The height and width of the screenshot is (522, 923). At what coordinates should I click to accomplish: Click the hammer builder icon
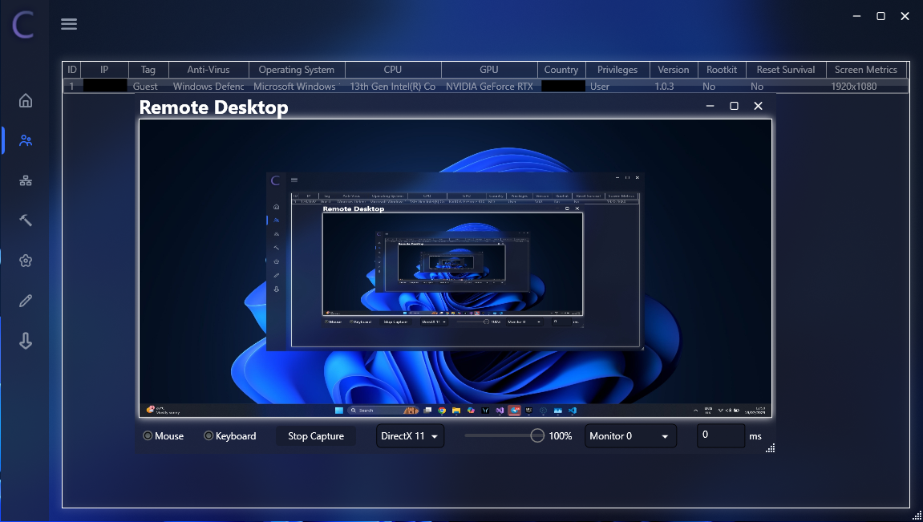[26, 221]
